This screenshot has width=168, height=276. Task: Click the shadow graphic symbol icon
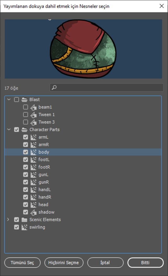point(33,212)
